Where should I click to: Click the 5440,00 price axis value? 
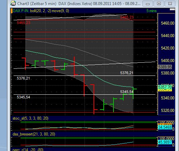coord(168,36)
